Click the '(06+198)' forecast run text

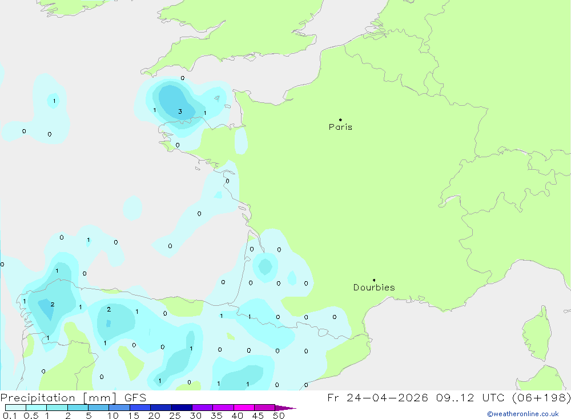[541, 397]
